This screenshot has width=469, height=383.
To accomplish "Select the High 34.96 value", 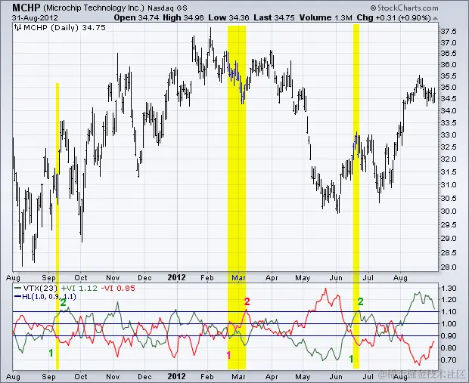I will click(x=183, y=17).
